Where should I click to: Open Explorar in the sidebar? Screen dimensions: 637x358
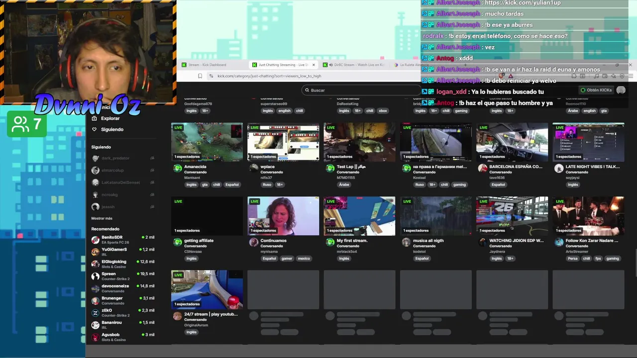pos(110,118)
